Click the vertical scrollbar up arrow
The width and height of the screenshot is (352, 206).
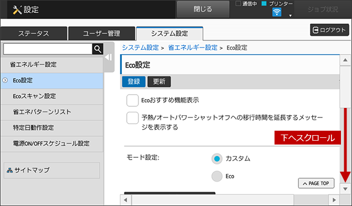click(x=345, y=60)
